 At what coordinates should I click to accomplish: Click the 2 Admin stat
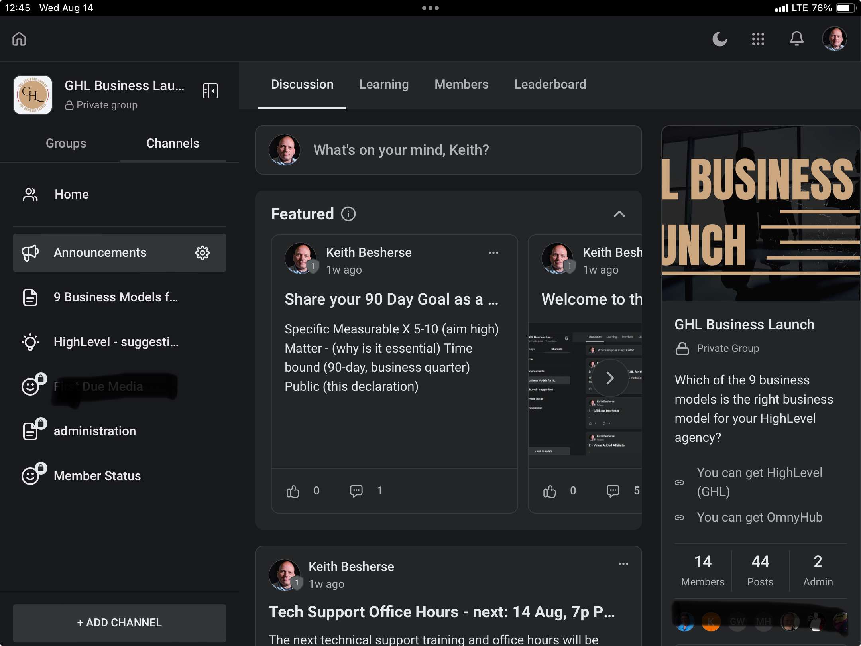(x=818, y=570)
